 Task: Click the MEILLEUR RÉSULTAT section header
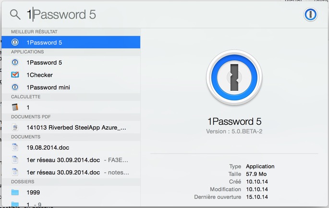(x=34, y=32)
